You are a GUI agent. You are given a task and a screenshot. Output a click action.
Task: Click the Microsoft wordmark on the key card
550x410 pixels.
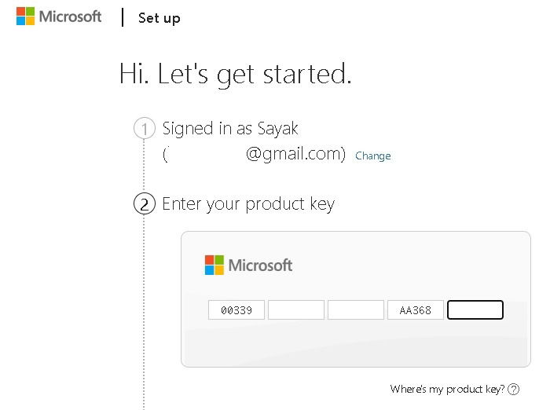pyautogui.click(x=260, y=265)
